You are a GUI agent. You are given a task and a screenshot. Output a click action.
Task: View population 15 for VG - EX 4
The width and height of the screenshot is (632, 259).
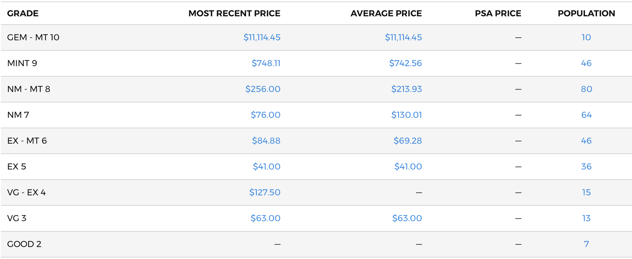(x=586, y=193)
